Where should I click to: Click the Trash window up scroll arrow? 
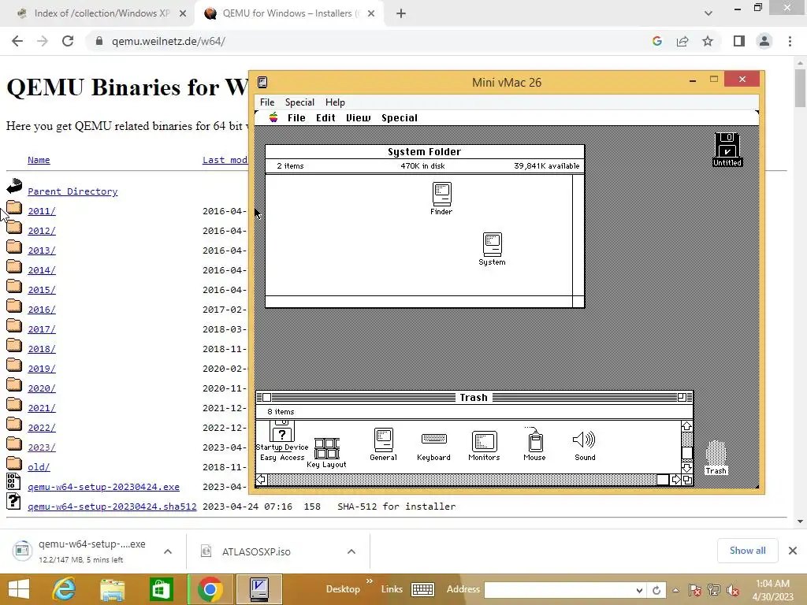tap(686, 426)
